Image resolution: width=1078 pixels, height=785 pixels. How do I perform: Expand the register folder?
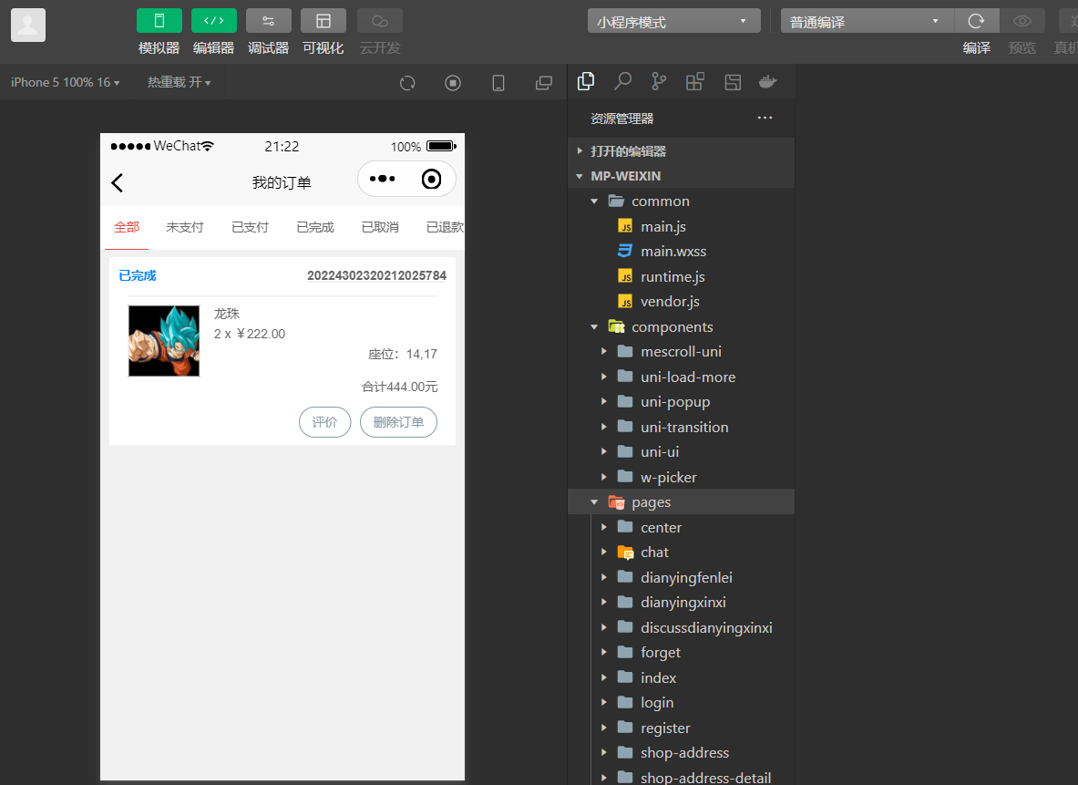pyautogui.click(x=682, y=728)
